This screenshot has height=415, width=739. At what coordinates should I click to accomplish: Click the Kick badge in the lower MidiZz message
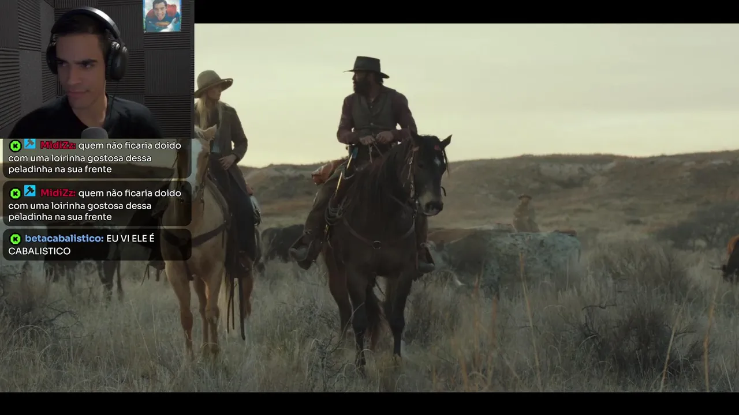tap(15, 193)
